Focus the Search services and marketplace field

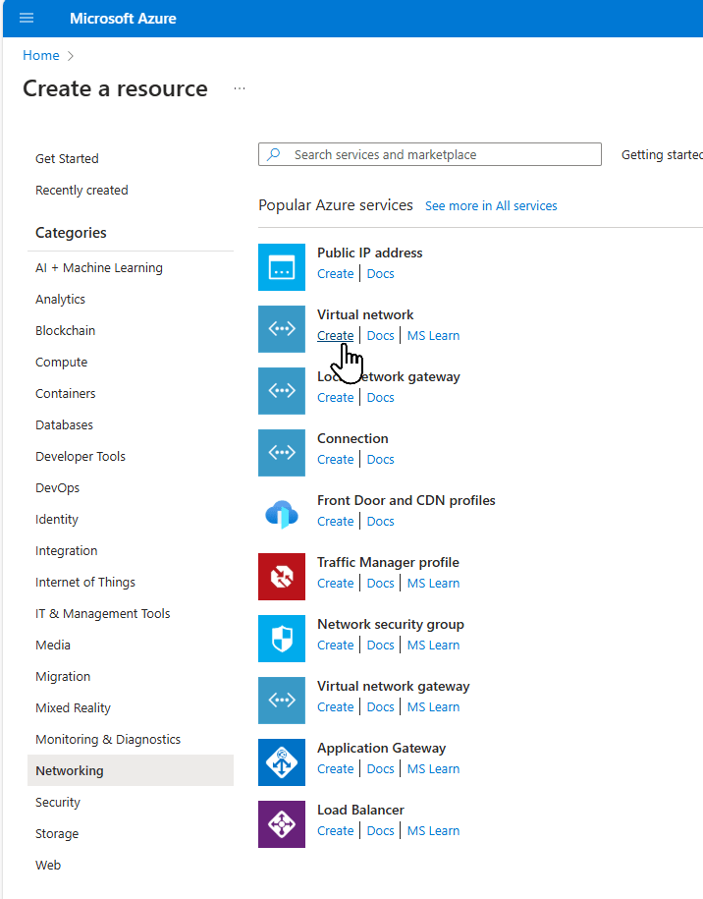pos(430,154)
